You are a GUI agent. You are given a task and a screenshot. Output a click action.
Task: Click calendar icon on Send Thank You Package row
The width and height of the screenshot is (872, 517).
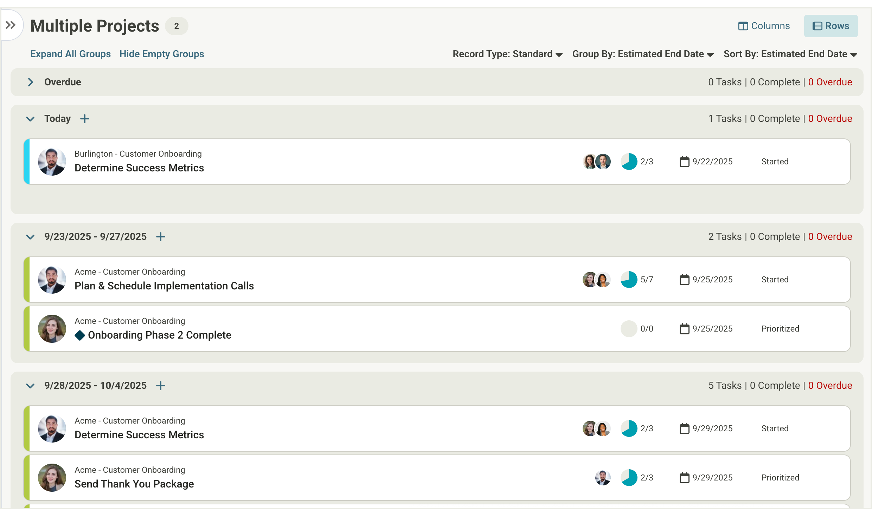[x=684, y=478]
